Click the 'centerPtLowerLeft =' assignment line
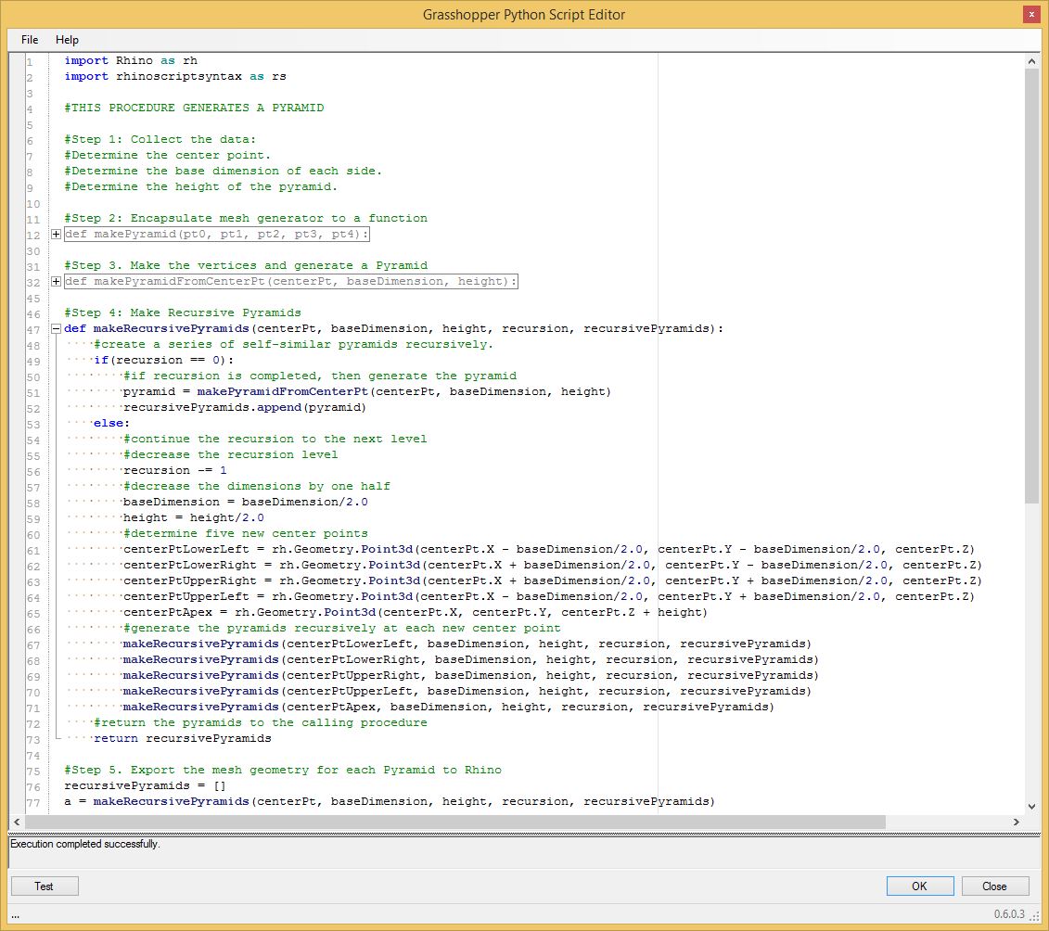The image size is (1049, 931). tap(548, 550)
